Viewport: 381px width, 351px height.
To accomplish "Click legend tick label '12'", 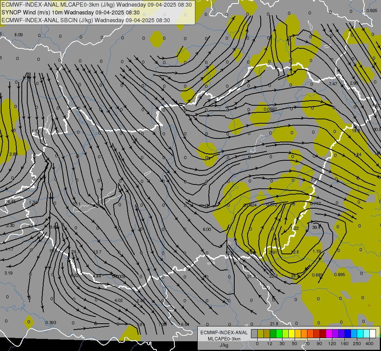I will tap(270, 344).
